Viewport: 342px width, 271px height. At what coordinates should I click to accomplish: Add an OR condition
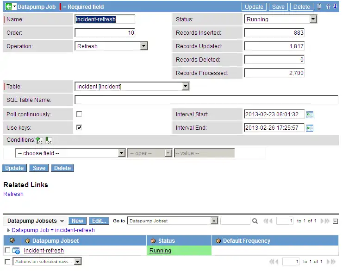pos(49,140)
